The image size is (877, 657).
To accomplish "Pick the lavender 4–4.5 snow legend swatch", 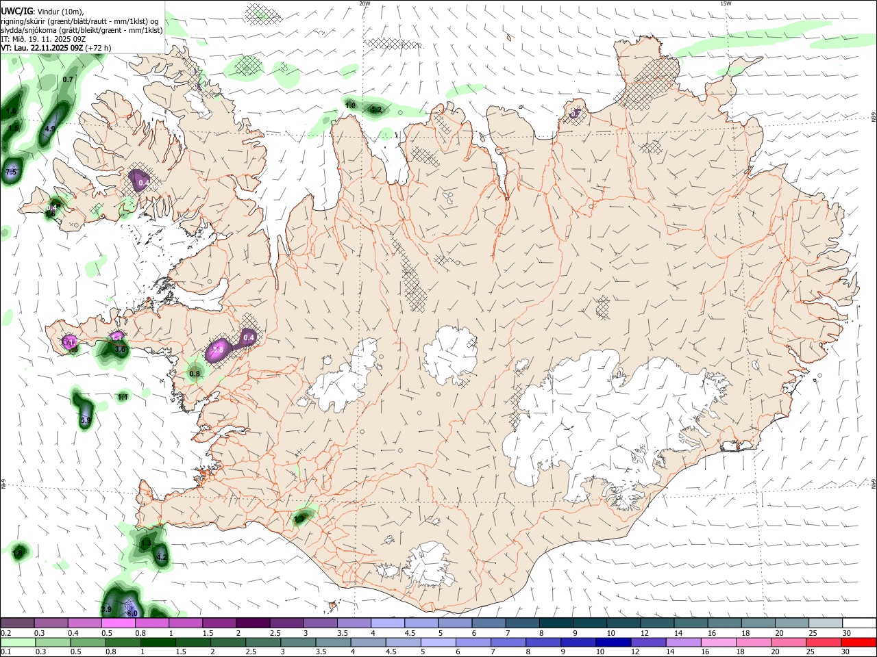I will [x=388, y=623].
